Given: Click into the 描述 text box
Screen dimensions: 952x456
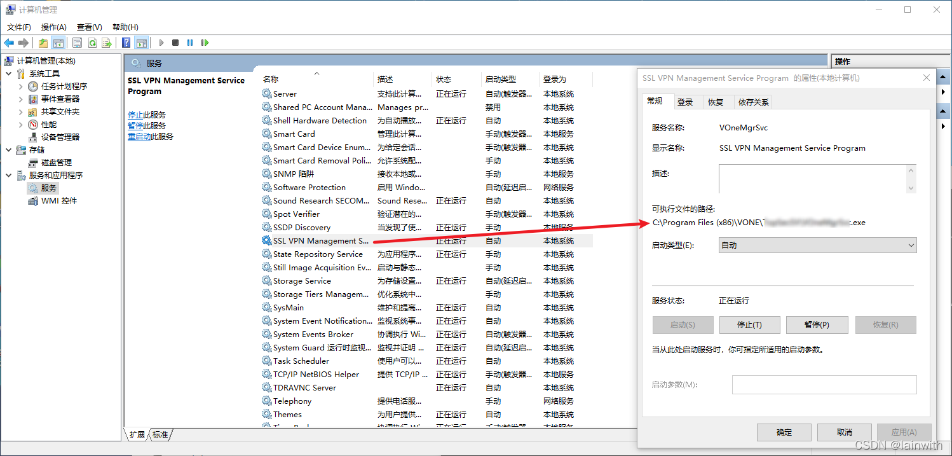Looking at the screenshot, I should coord(812,178).
